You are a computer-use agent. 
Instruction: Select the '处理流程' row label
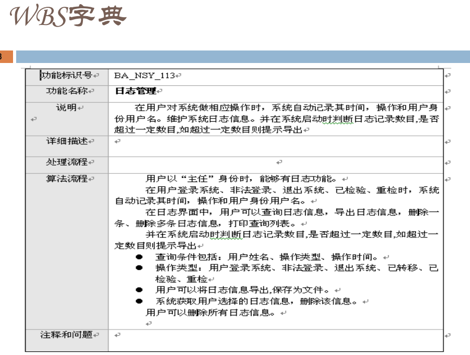click(x=67, y=162)
